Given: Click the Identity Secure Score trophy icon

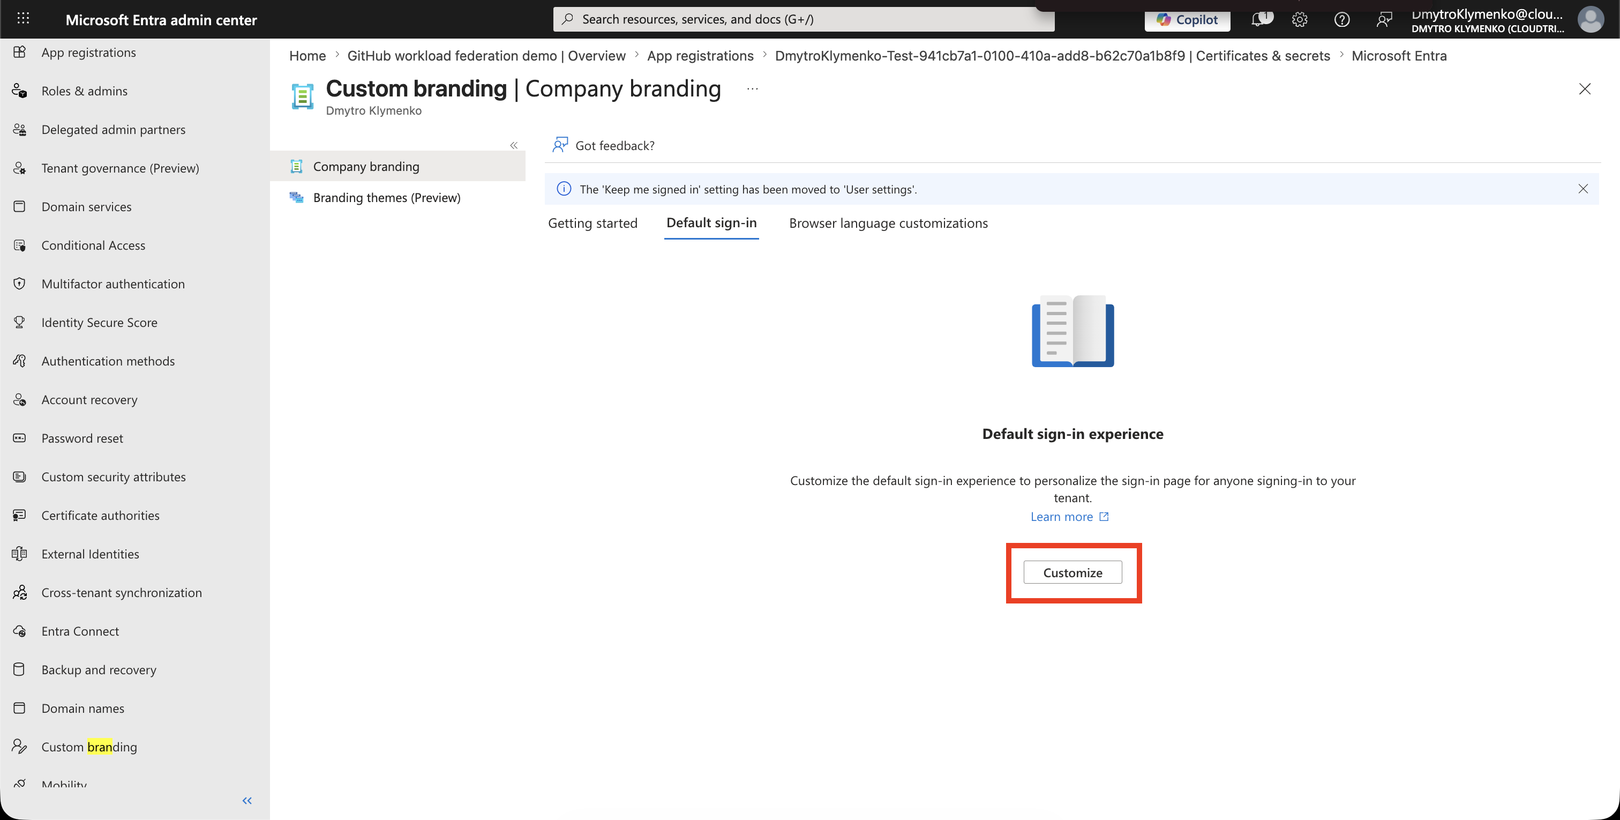Looking at the screenshot, I should pyautogui.click(x=19, y=322).
